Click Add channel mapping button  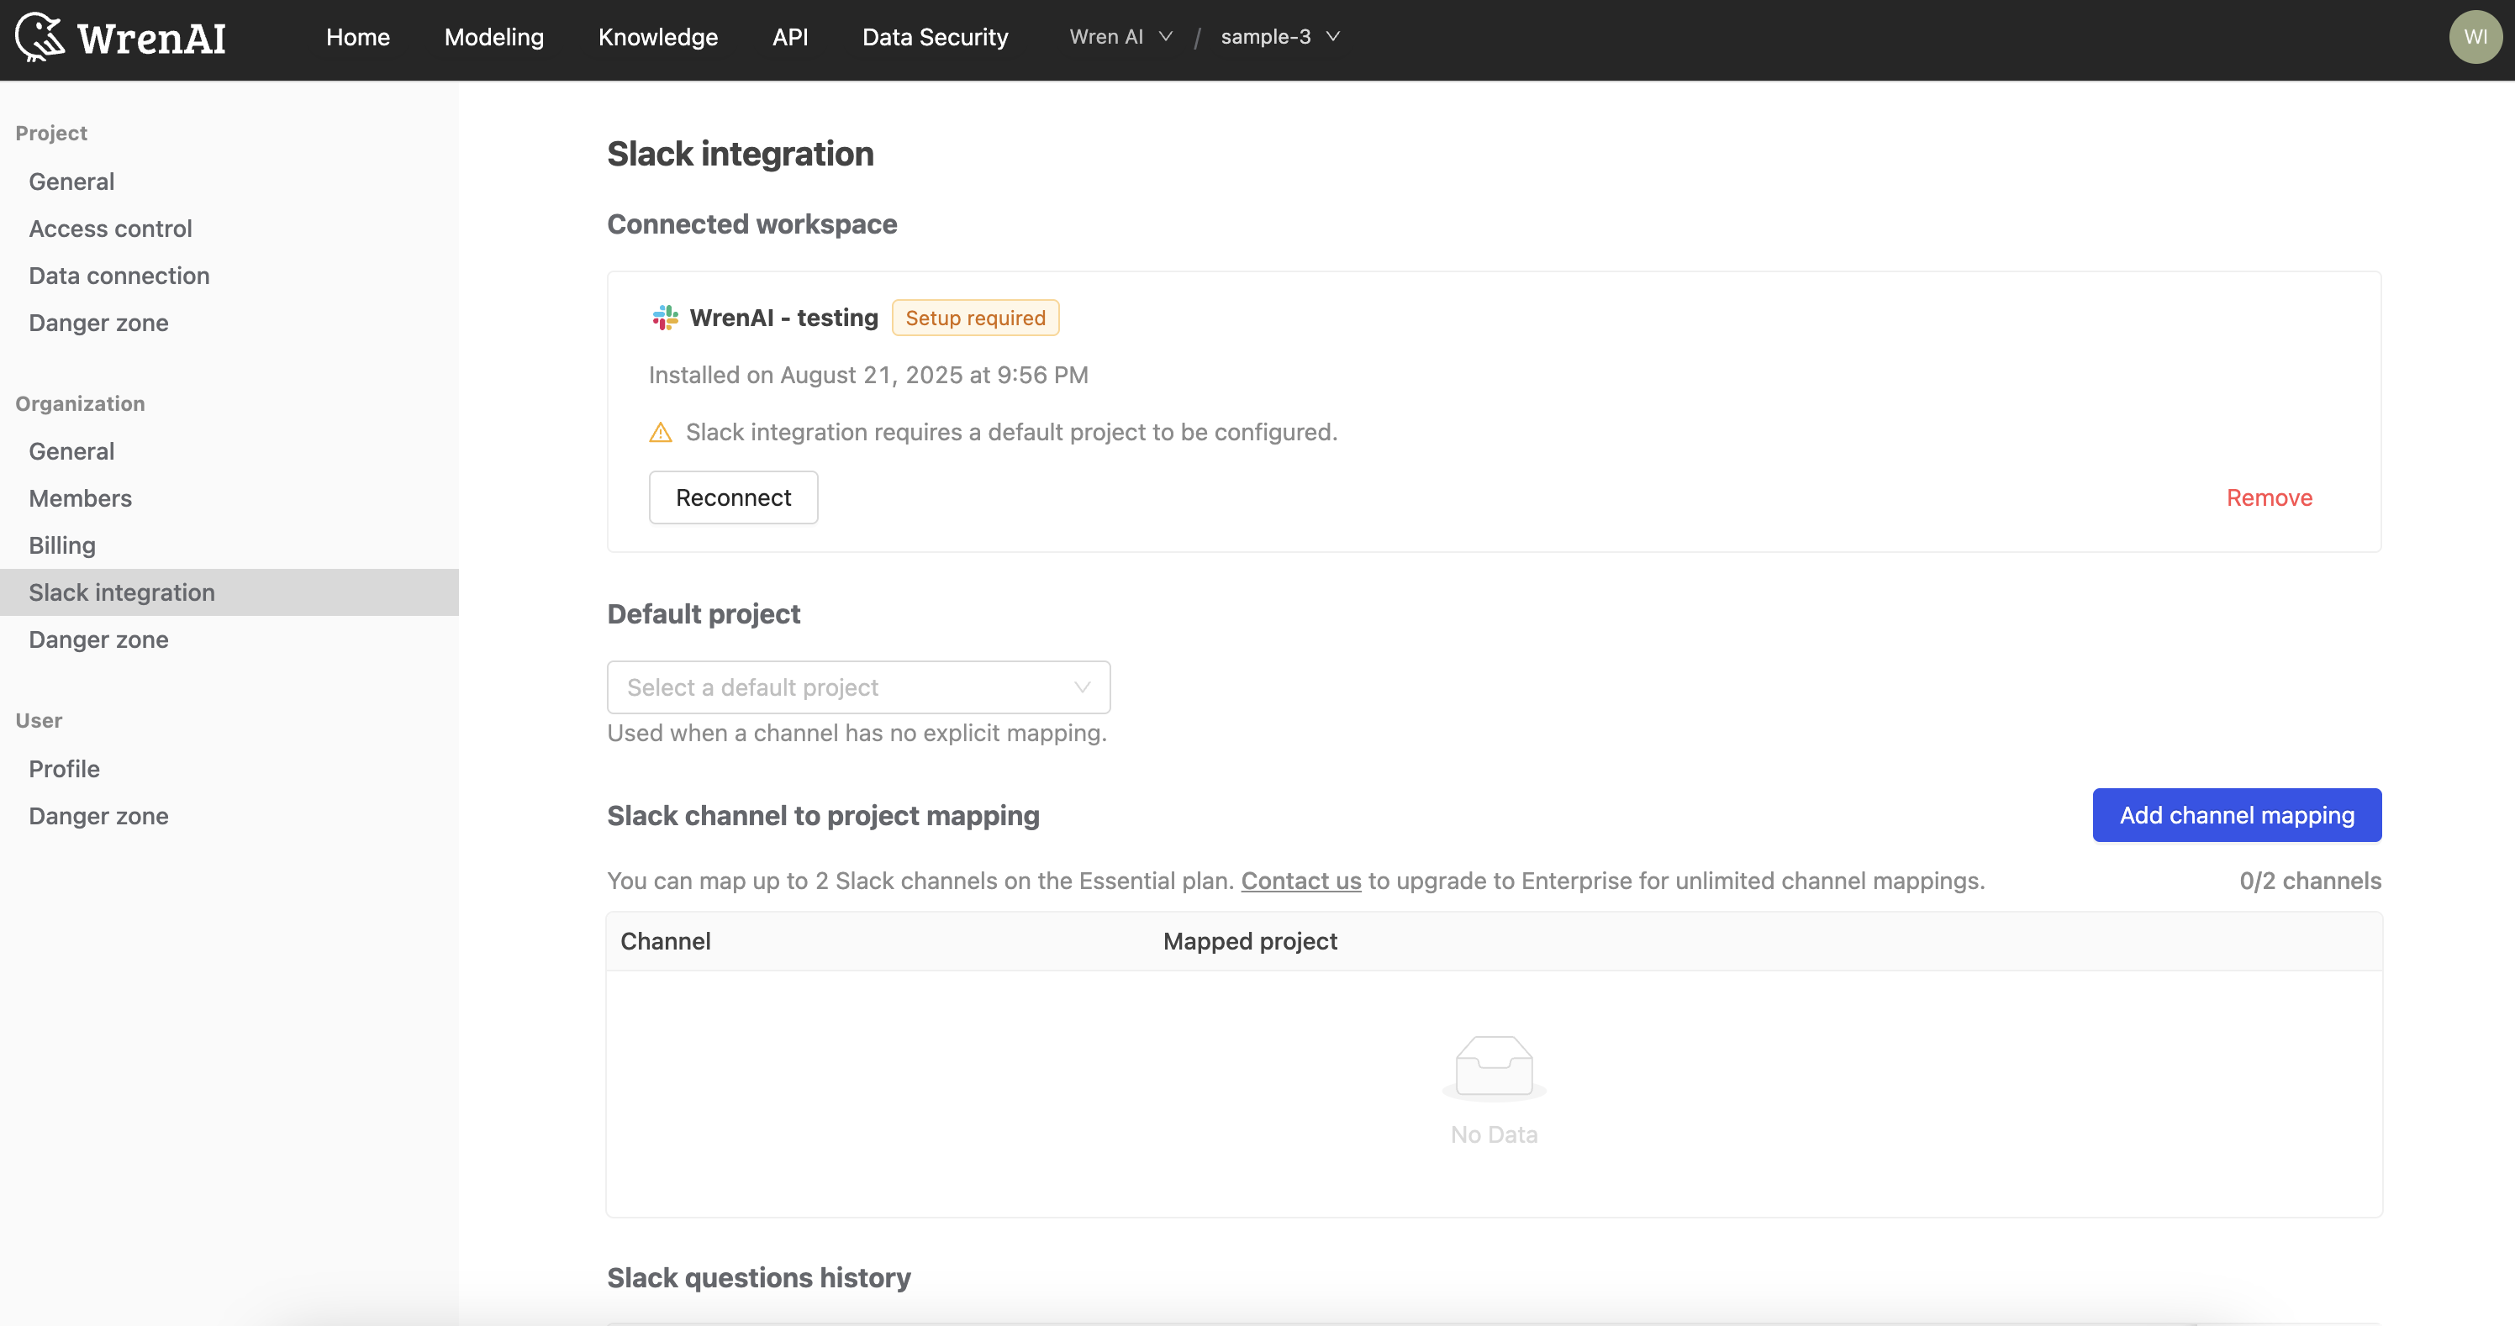(2236, 815)
